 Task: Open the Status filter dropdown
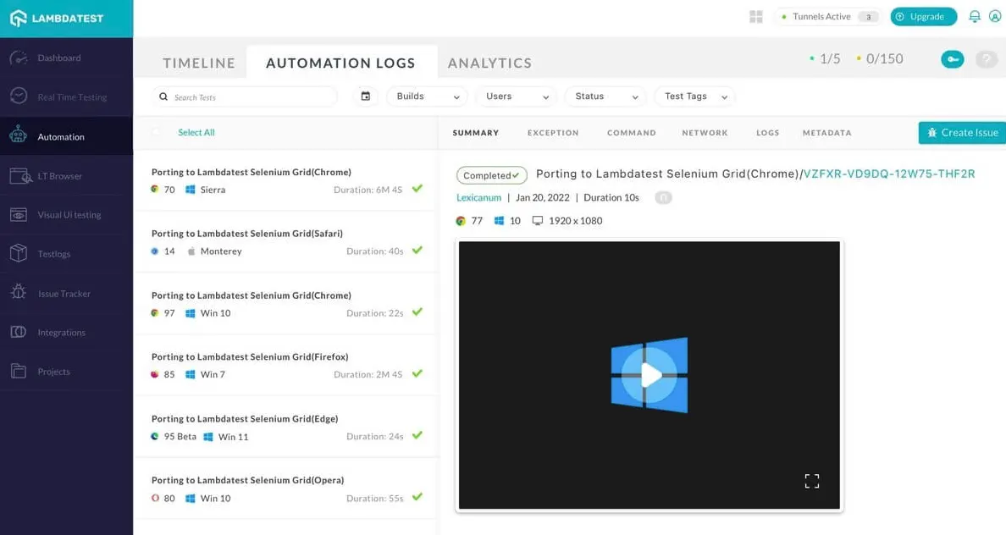605,97
